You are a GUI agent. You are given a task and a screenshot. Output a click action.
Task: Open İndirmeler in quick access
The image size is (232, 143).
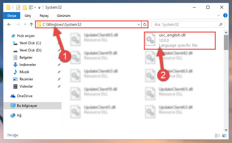[x=28, y=65]
